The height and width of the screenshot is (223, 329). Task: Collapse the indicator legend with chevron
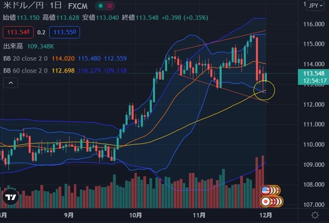pyautogui.click(x=11, y=83)
